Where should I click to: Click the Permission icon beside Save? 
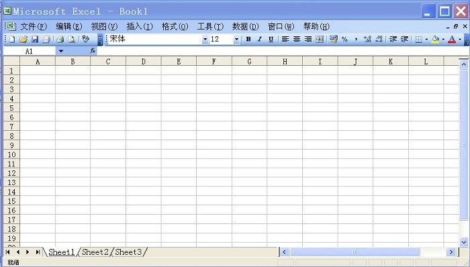point(46,39)
